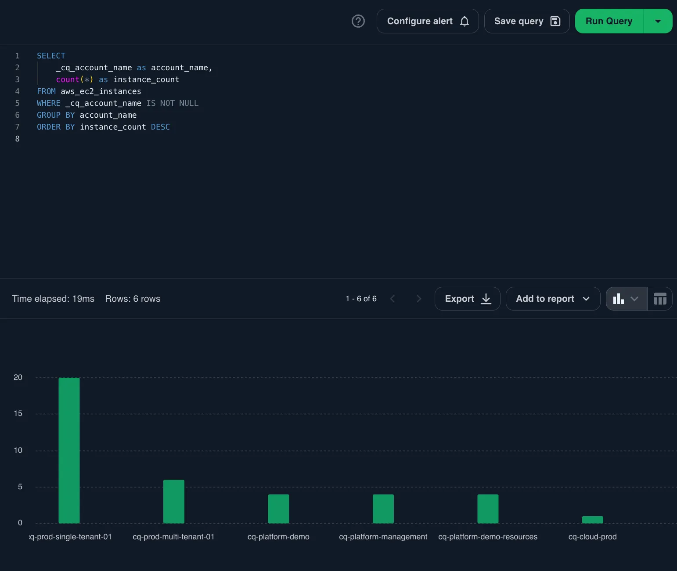Click the cq-cloud-prod chart bar
677x571 pixels.
(592, 519)
